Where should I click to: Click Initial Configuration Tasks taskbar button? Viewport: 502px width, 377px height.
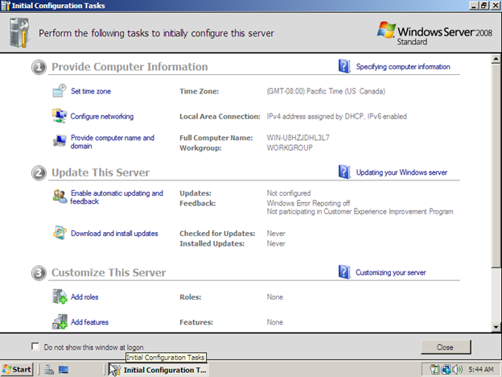click(x=158, y=370)
